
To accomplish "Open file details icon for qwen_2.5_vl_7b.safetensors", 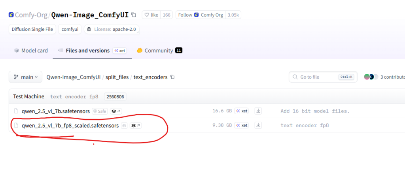I will click(116, 111).
